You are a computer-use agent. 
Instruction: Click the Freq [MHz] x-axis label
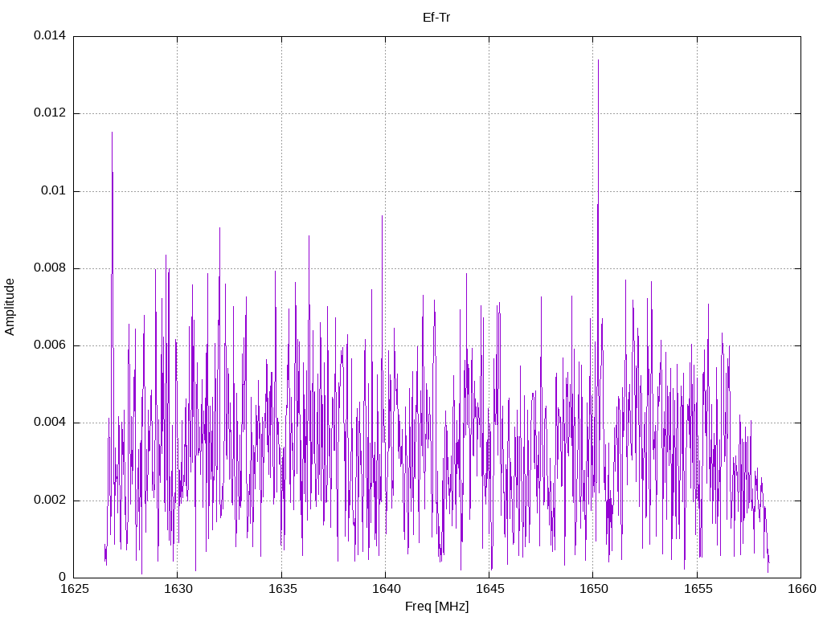[436, 607]
